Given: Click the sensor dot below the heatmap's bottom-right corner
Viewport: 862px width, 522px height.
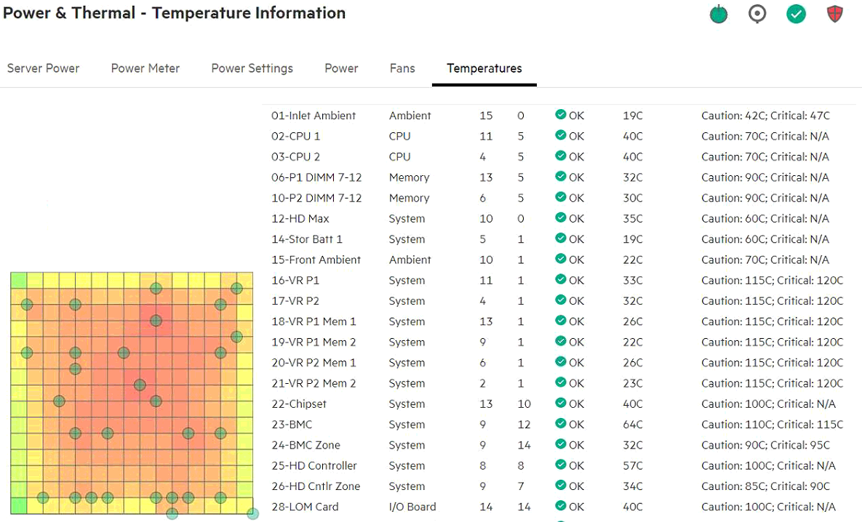Looking at the screenshot, I should pos(252,514).
